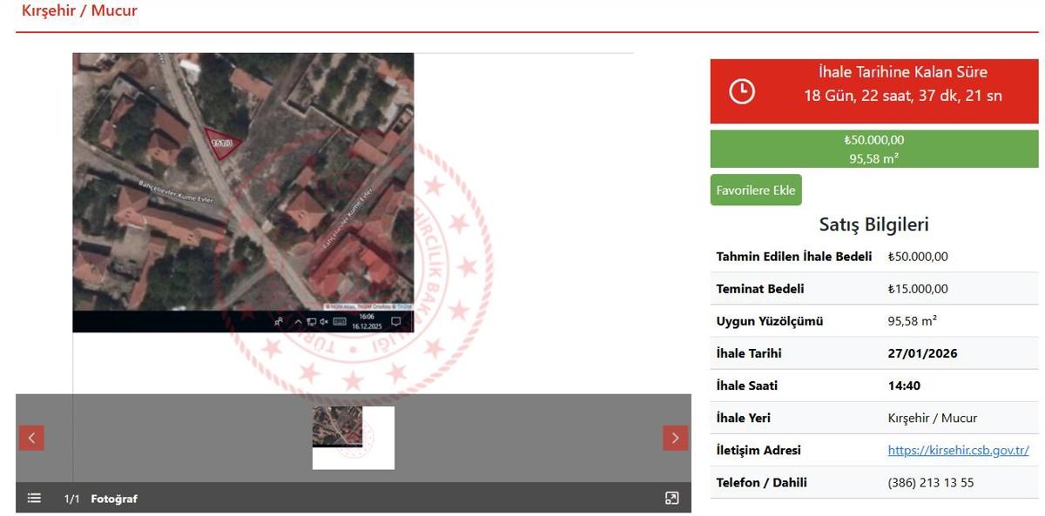The width and height of the screenshot is (1045, 516).
Task: Click the clock icon in countdown banner
Action: coord(741,90)
